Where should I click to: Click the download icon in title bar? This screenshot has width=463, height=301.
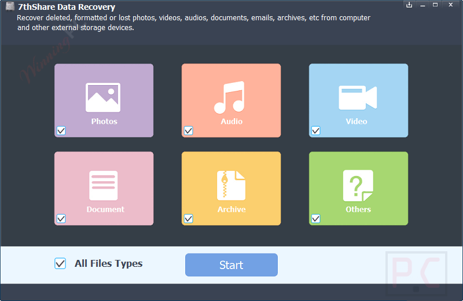pos(409,5)
